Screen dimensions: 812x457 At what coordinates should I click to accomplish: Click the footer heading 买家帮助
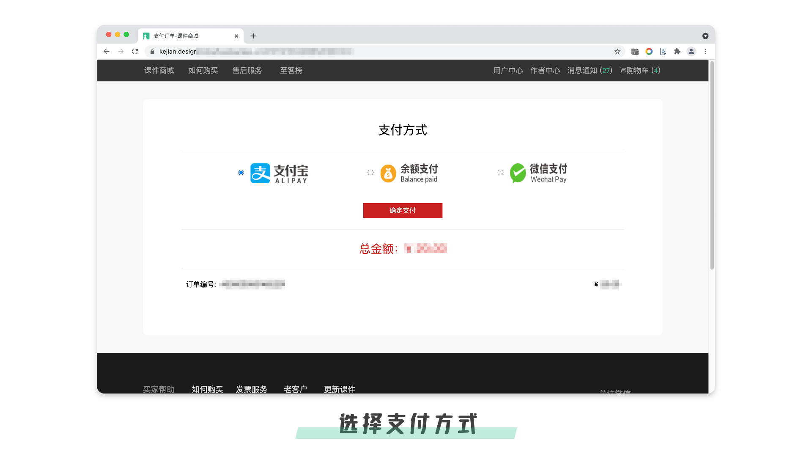(159, 389)
